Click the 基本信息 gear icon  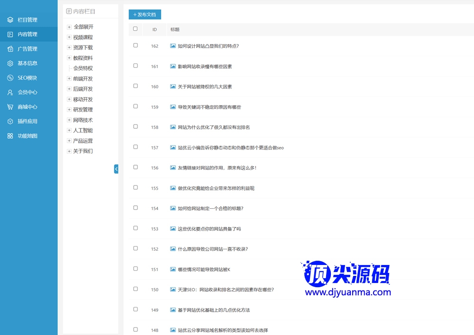click(10, 63)
